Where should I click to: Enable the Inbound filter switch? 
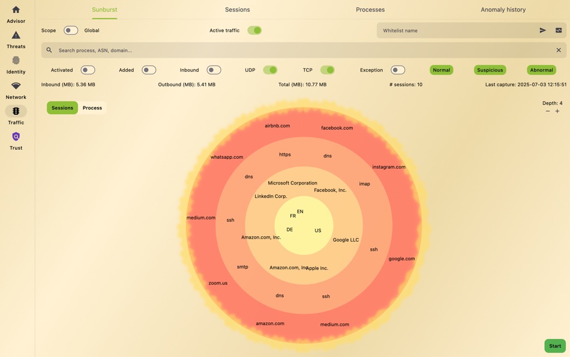point(214,70)
